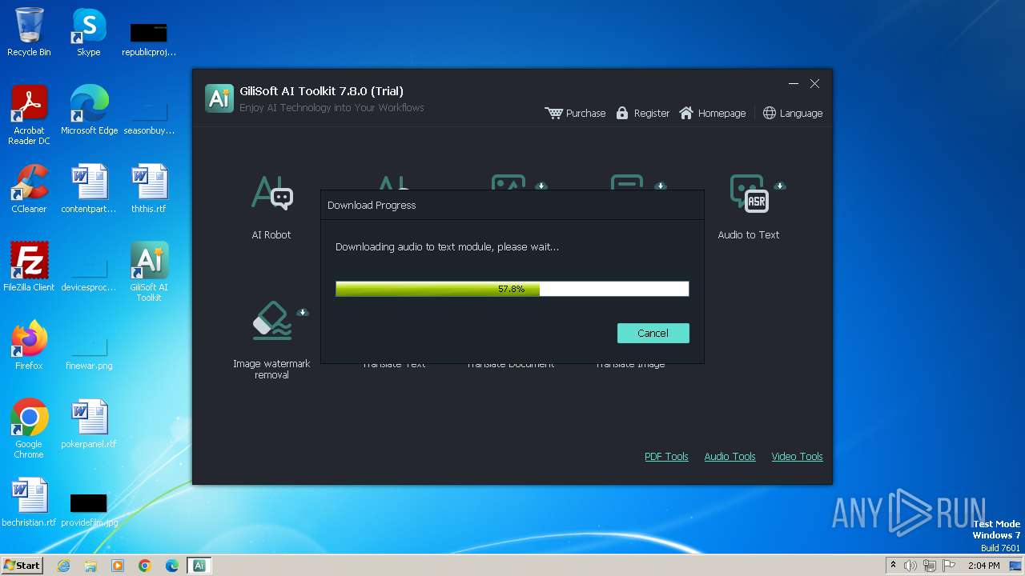Click the Show desktop button
This screenshot has height=576, width=1025.
[x=1017, y=566]
